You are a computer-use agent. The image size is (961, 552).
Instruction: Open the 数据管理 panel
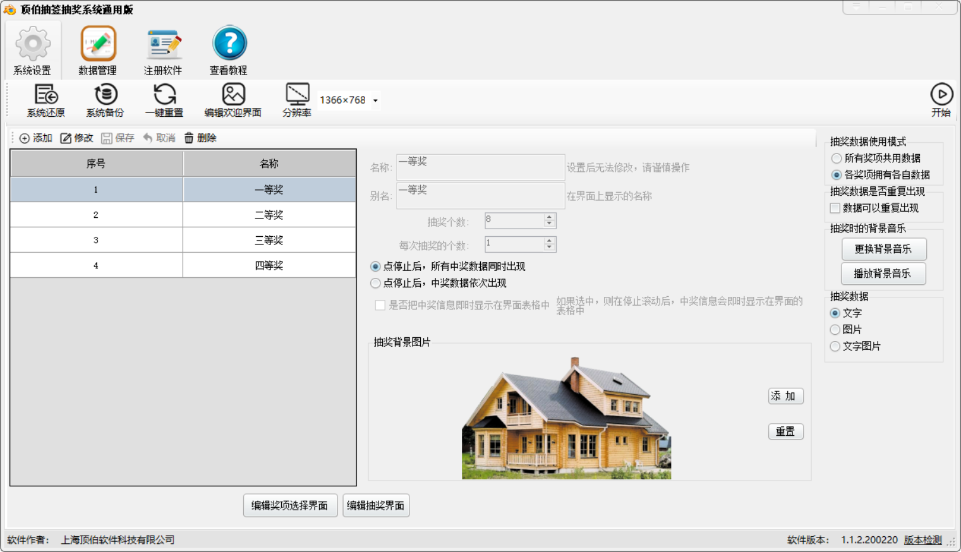[x=98, y=50]
